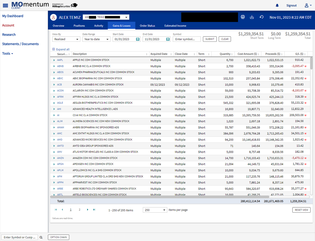Open End Date calendar picker
Screen dimensions: 315x241
pos(168,39)
